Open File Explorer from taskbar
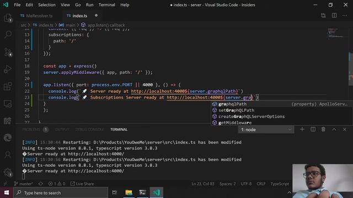 [129, 193]
